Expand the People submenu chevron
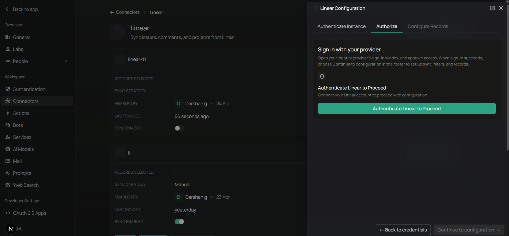The width and height of the screenshot is (509, 236). point(66,61)
